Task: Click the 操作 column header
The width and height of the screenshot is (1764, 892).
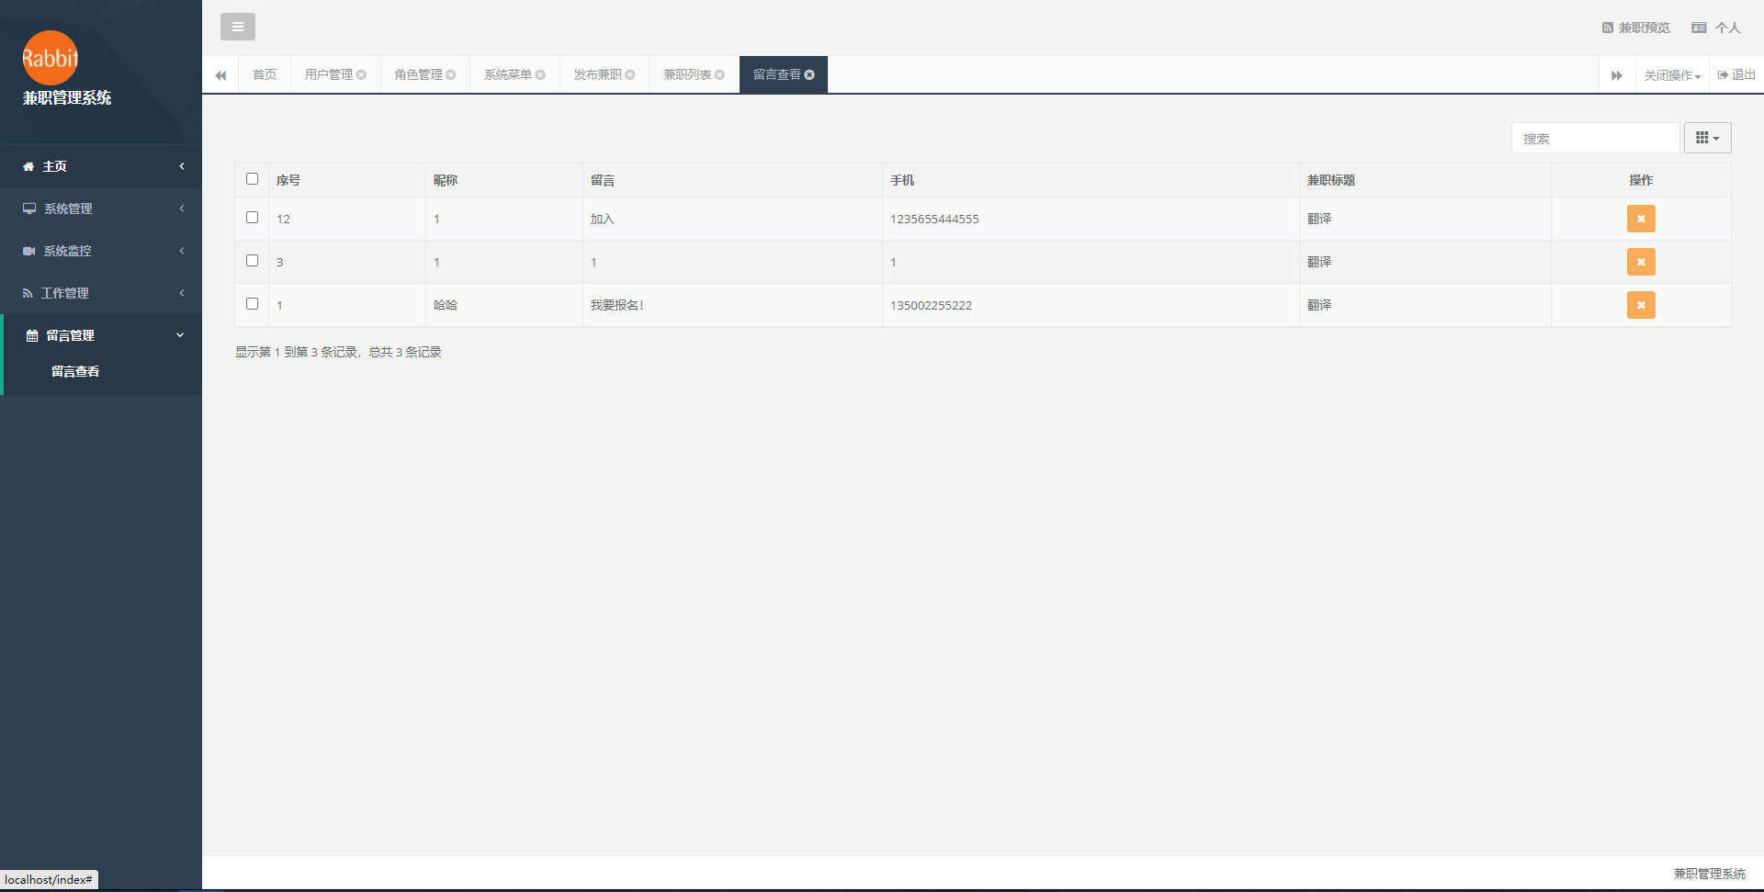Action: click(x=1641, y=180)
